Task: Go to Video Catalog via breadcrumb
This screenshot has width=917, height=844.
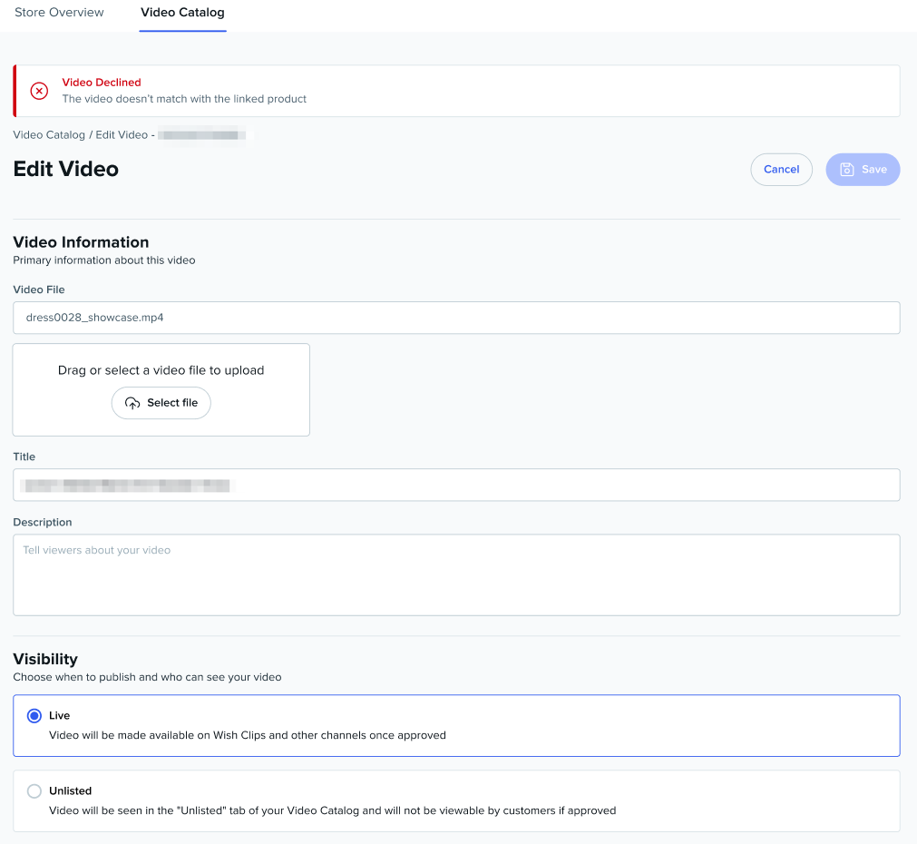Action: tap(49, 135)
